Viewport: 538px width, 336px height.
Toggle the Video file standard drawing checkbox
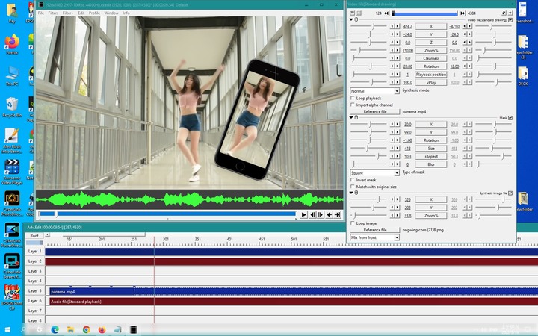coord(510,20)
